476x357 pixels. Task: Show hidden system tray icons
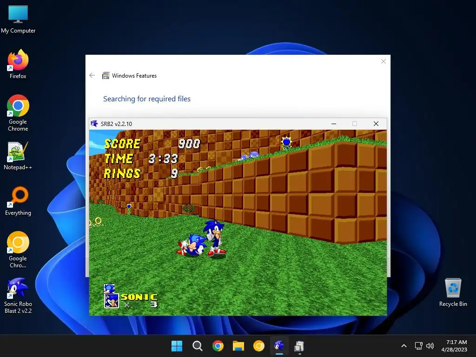click(404, 346)
